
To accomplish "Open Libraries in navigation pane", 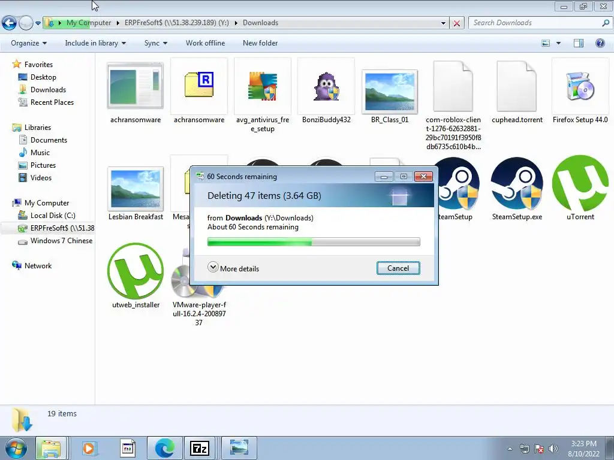I will pyautogui.click(x=38, y=128).
